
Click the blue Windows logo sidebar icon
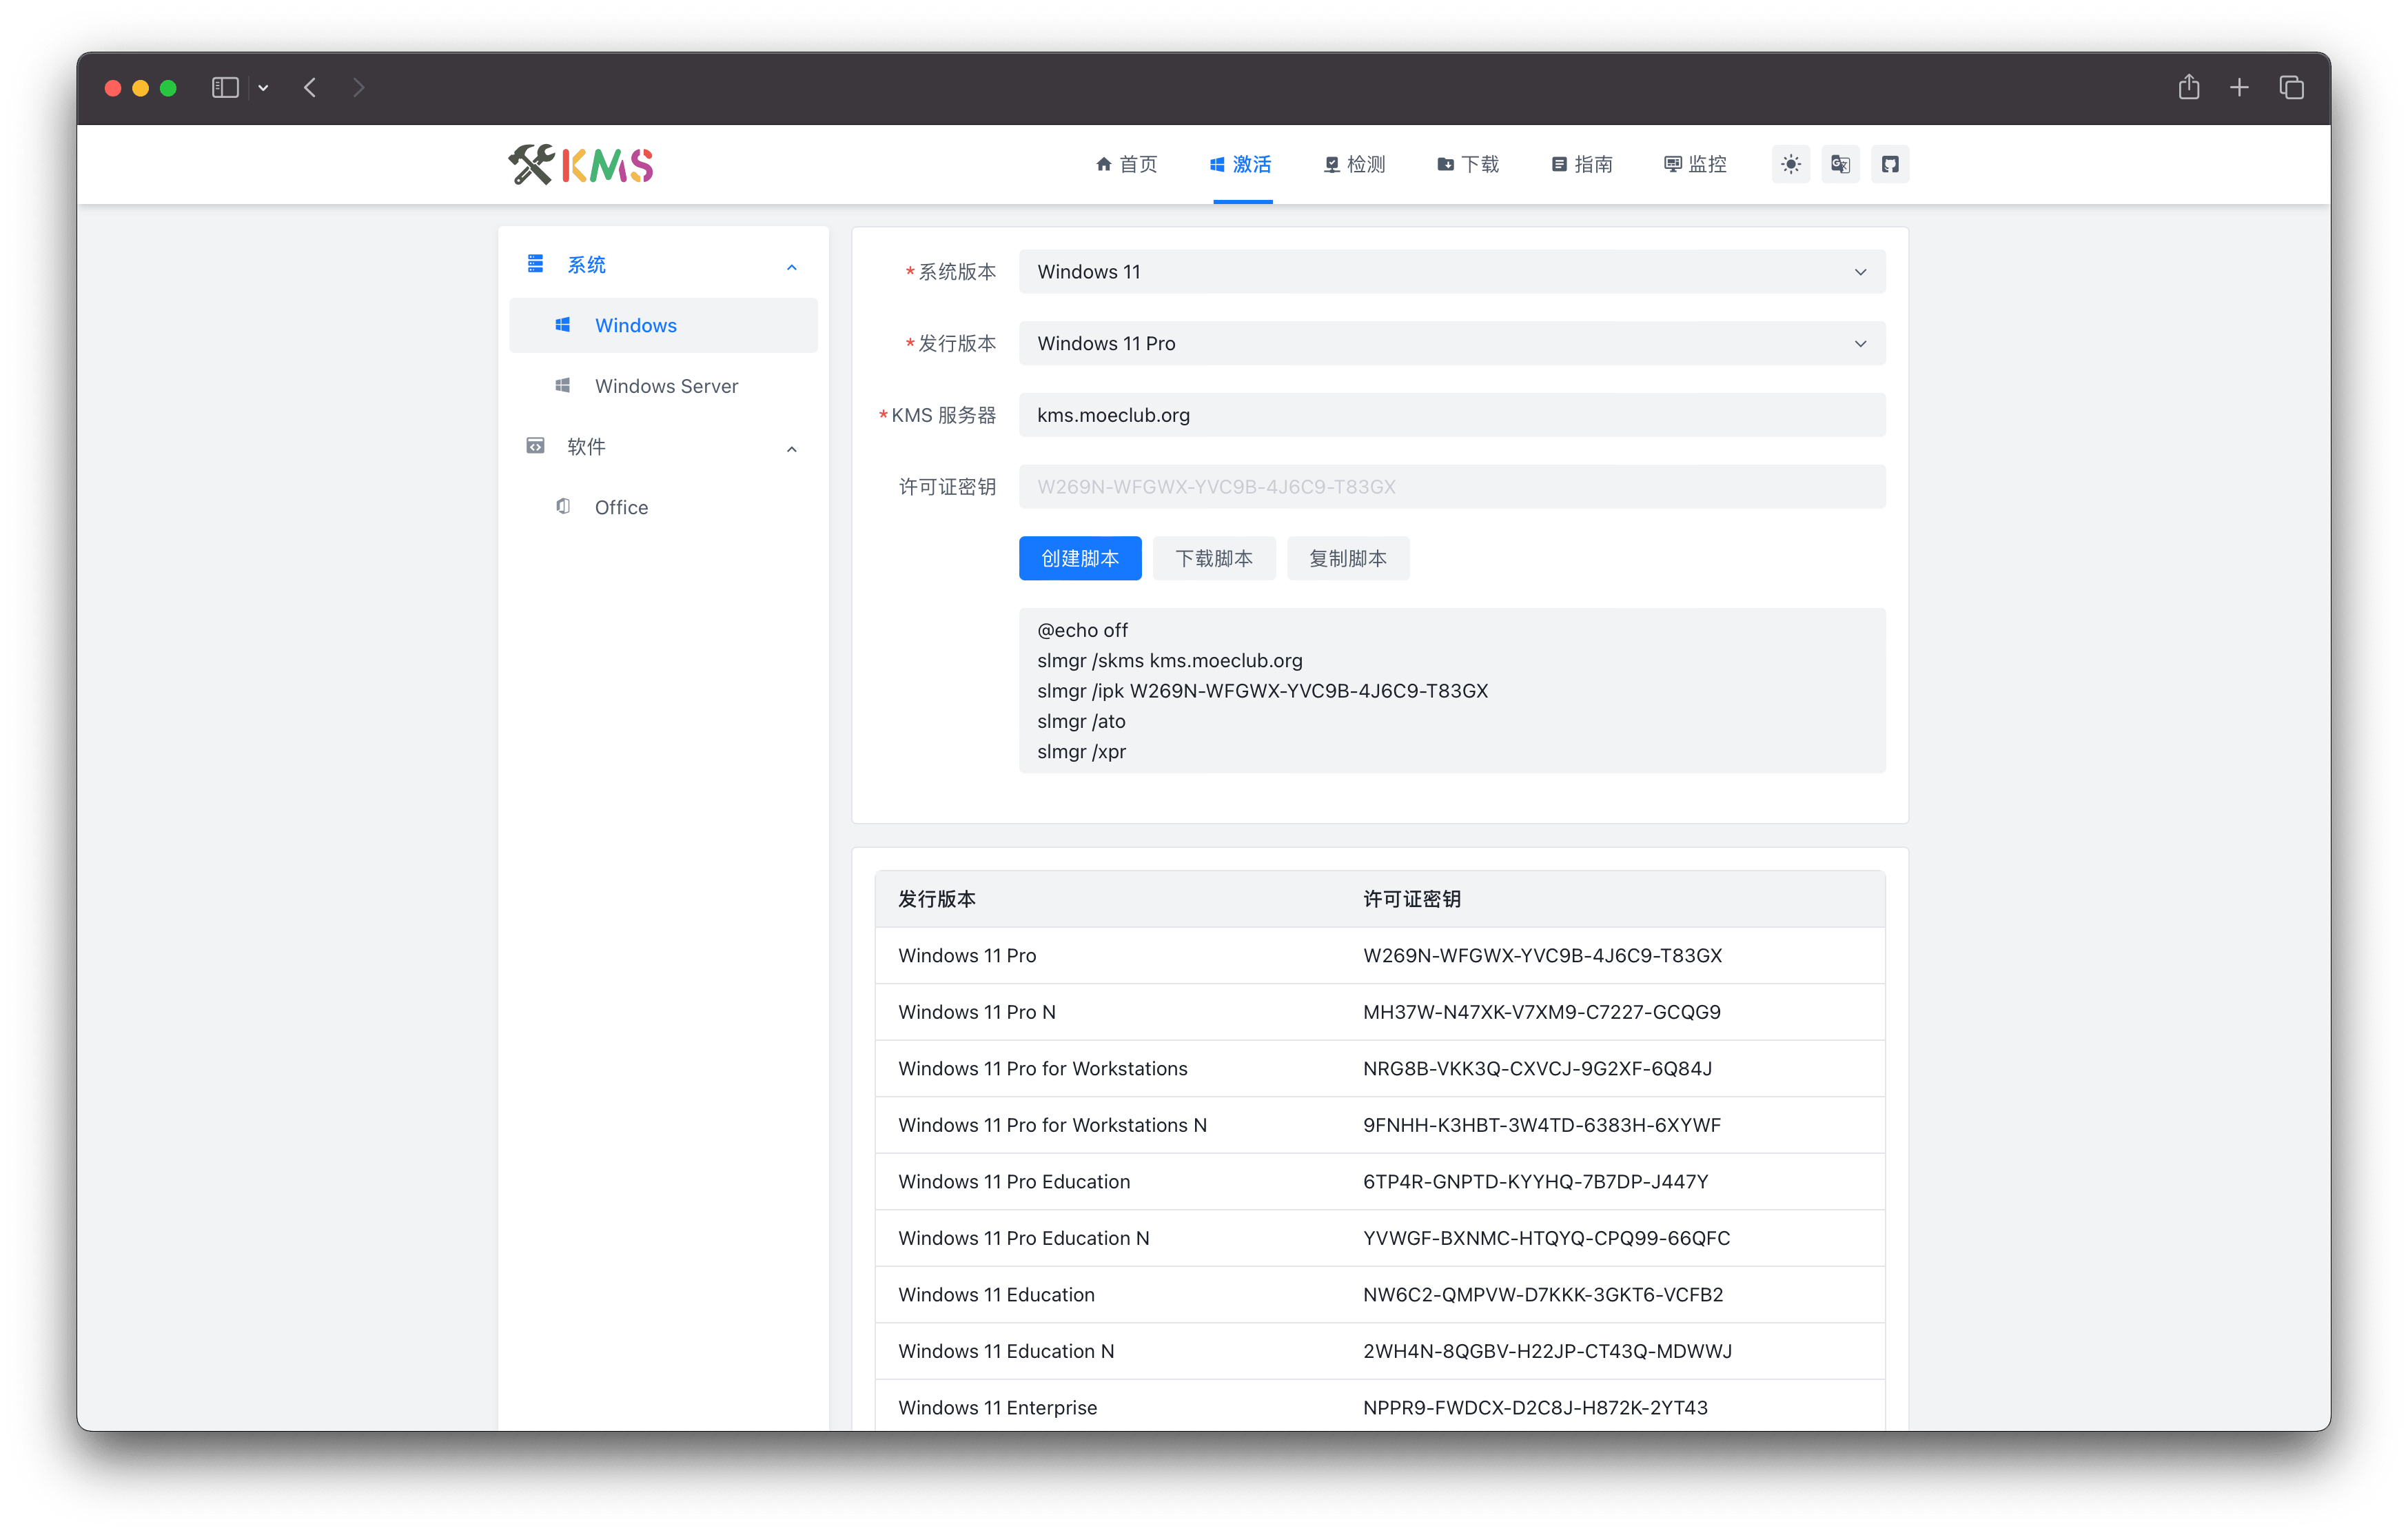[563, 324]
